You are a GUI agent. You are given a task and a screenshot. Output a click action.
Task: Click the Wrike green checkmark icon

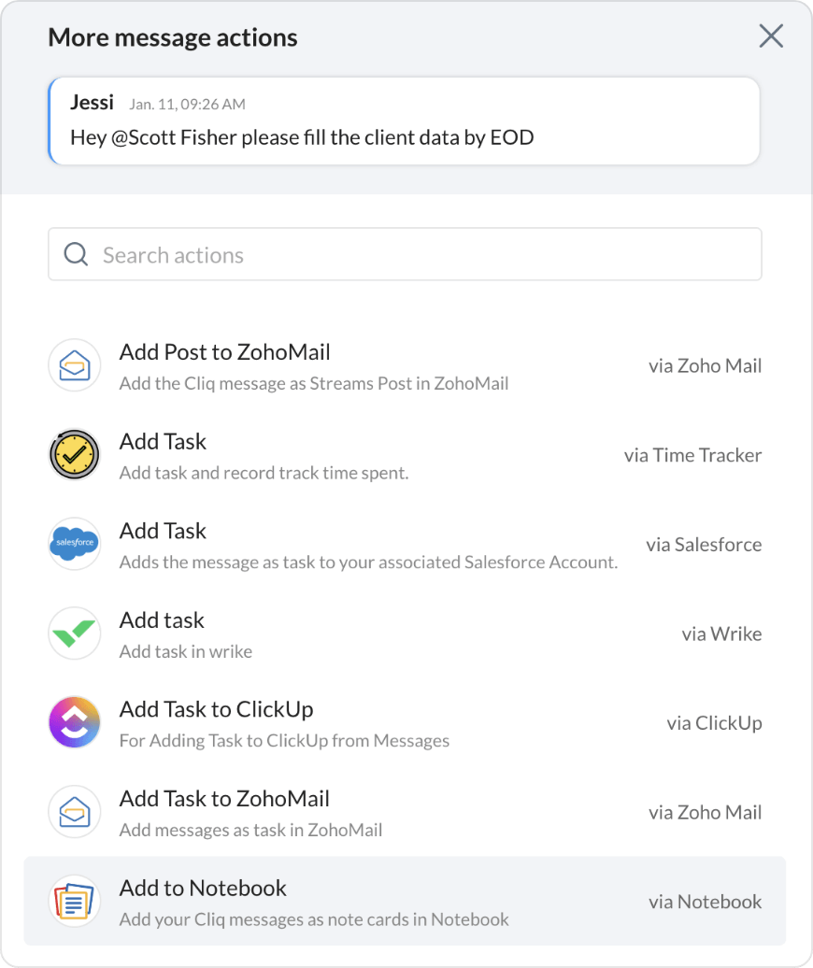75,633
